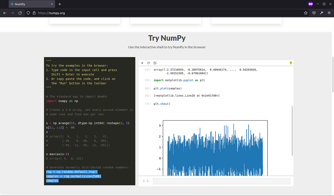Bookmark the page via the star icon
The image size is (334, 196).
(306, 13)
